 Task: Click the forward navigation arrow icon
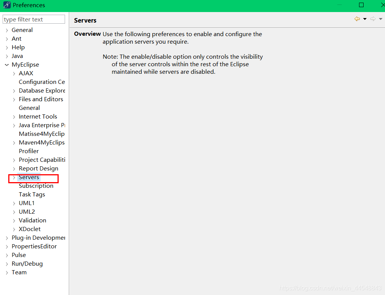point(373,19)
